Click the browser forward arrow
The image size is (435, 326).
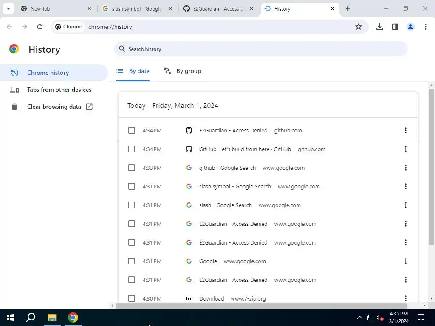pos(25,27)
